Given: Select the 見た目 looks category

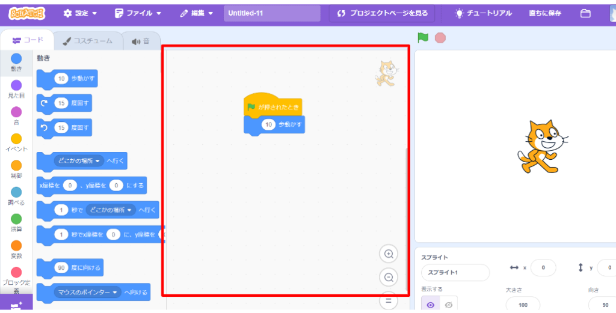Looking at the screenshot, I should (x=16, y=90).
